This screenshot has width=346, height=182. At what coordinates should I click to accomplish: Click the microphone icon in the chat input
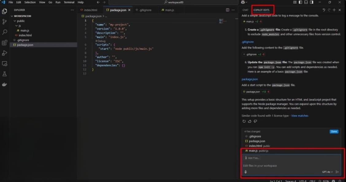246,172
